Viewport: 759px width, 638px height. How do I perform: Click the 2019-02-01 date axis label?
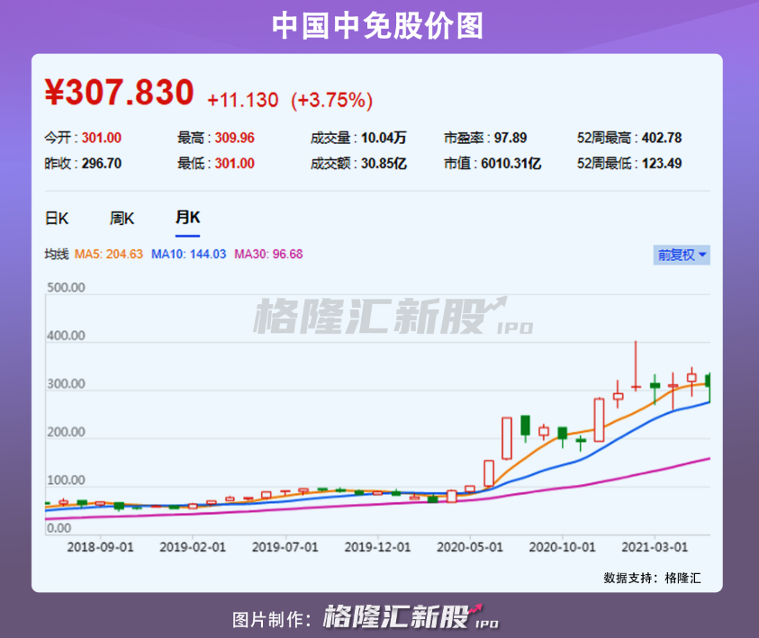[193, 547]
